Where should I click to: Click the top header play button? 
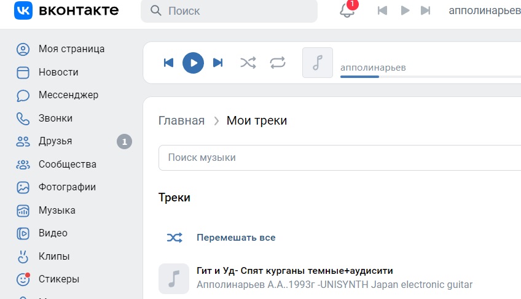[x=405, y=10]
